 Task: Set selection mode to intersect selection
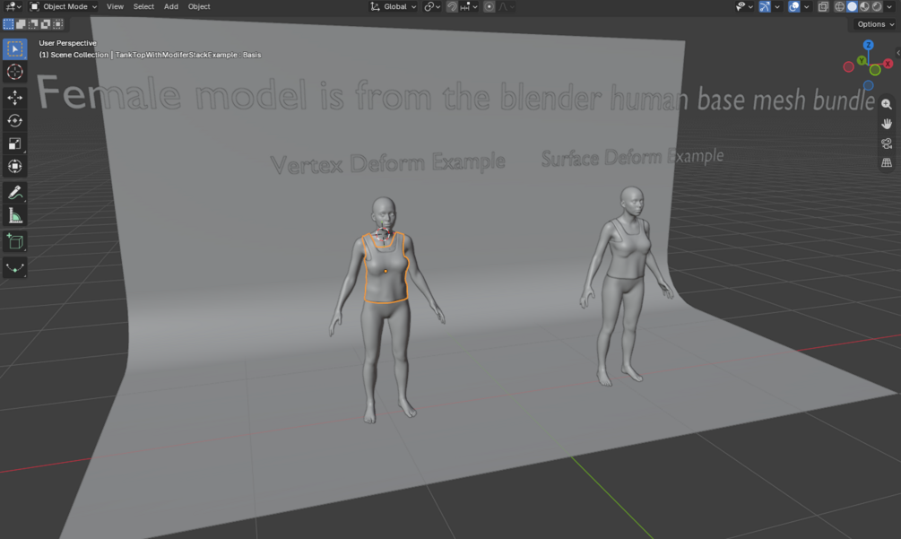(58, 24)
